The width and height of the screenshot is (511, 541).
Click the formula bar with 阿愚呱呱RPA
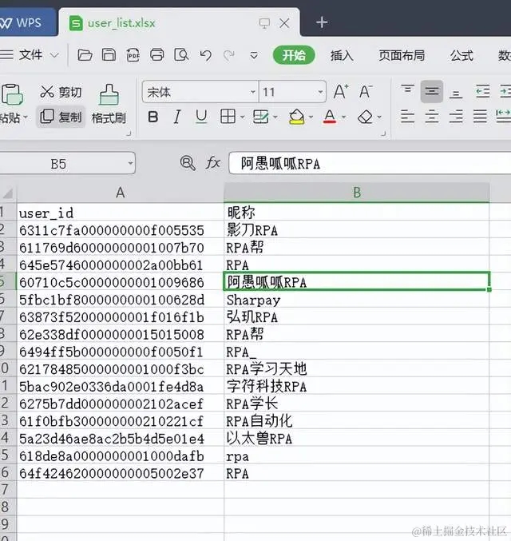pyautogui.click(x=370, y=163)
